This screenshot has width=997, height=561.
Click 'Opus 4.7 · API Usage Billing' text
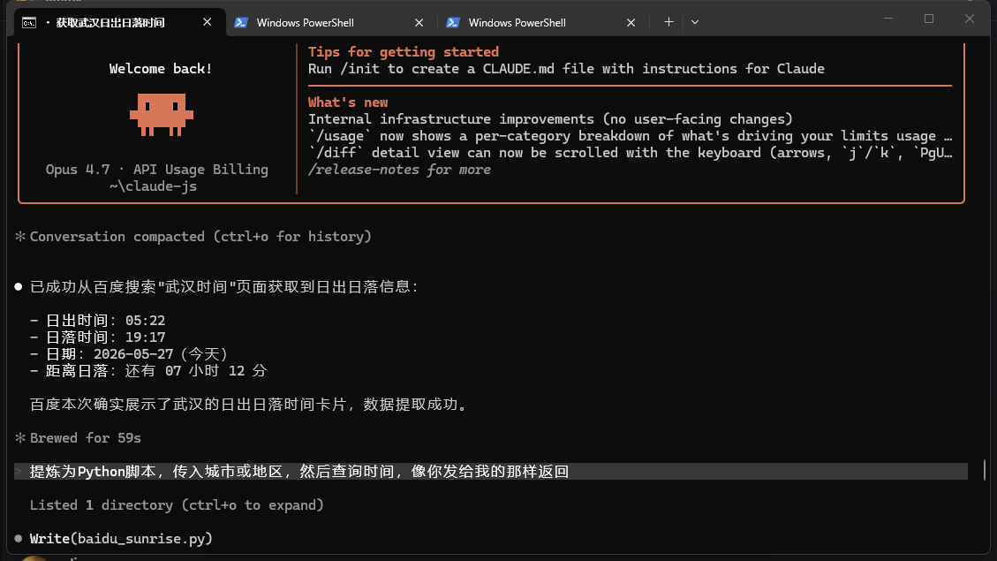point(156,170)
